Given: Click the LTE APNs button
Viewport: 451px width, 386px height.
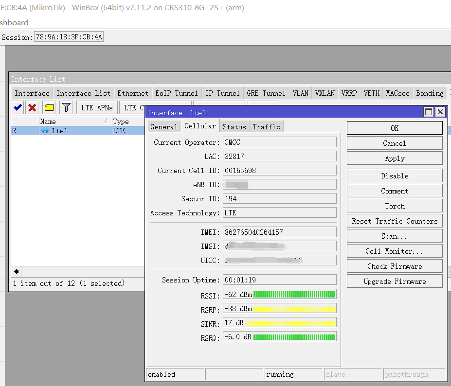Looking at the screenshot, I should click(97, 107).
